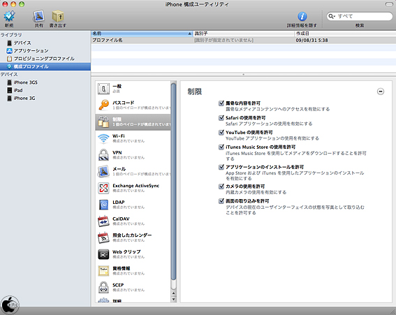
Task: Open the パスコード payload with key icon
Action: pos(133,105)
